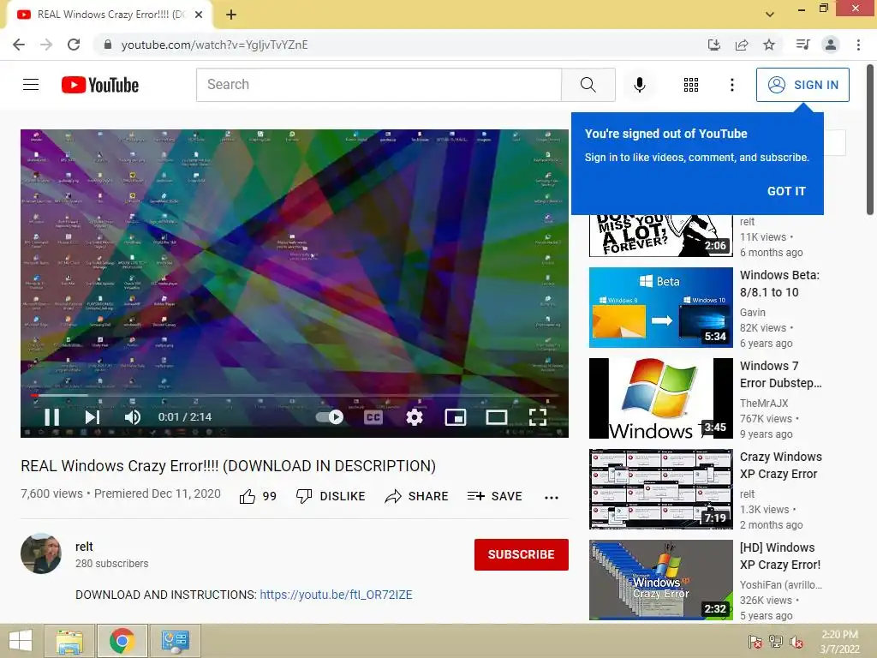The width and height of the screenshot is (877, 658).
Task: Go to the YouTube home logo
Action: pyautogui.click(x=100, y=85)
